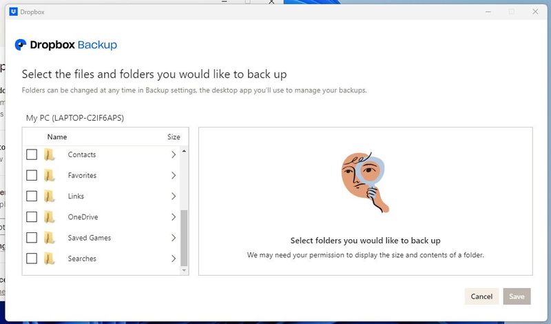This screenshot has width=551, height=324.
Task: Tick the Favorites folder checkbox
Action: [x=32, y=175]
